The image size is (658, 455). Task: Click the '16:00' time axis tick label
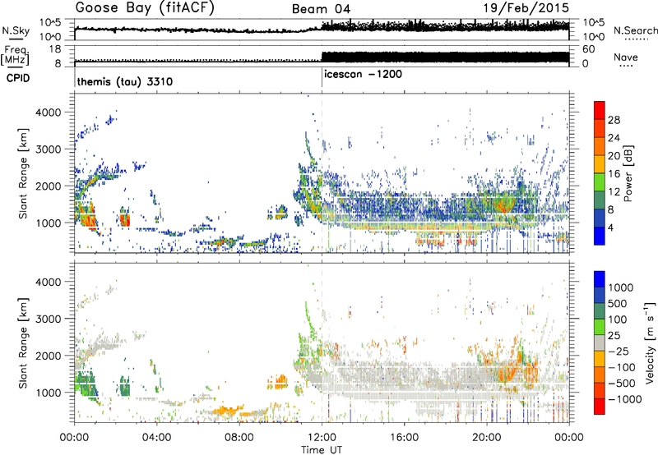404,438
